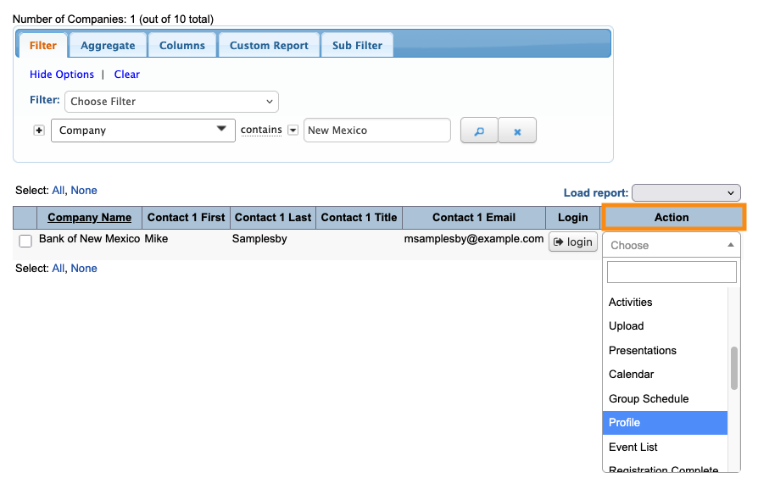The width and height of the screenshot is (758, 489).
Task: Switch to the Aggregate tab
Action: click(108, 46)
